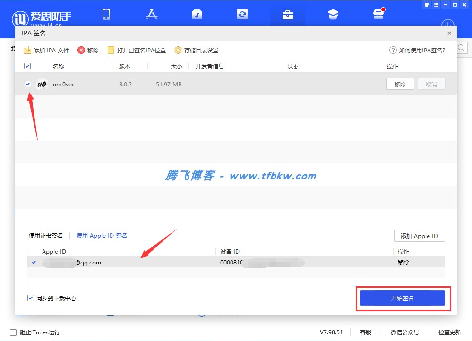Open the 我的设备 device icon
The image size is (472, 341).
pyautogui.click(x=106, y=14)
